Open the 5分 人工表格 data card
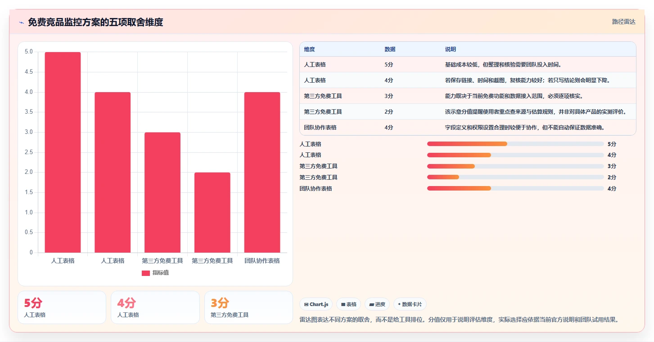The image size is (654, 342). coord(62,307)
